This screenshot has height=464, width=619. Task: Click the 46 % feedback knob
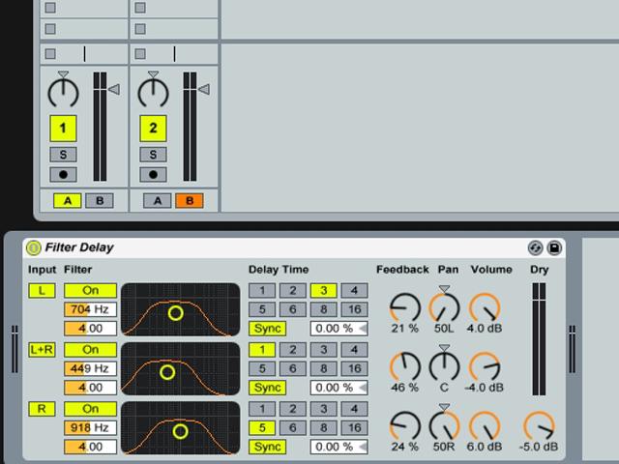click(405, 367)
